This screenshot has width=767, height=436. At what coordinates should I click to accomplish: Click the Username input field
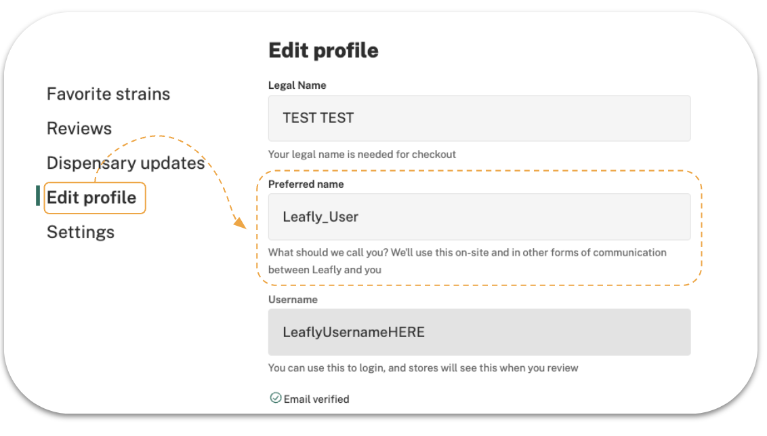(x=480, y=332)
